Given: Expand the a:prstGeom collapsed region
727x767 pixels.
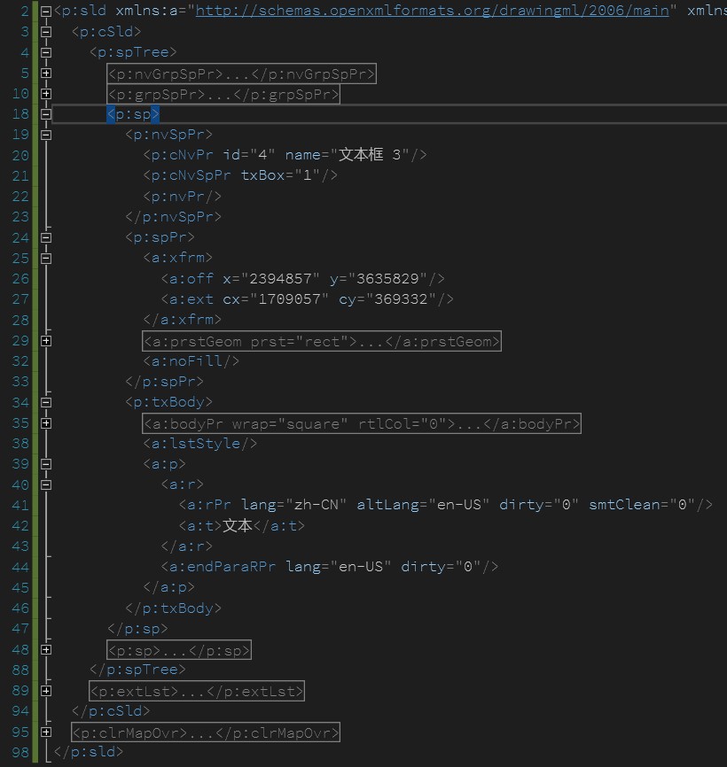Looking at the screenshot, I should [x=45, y=341].
